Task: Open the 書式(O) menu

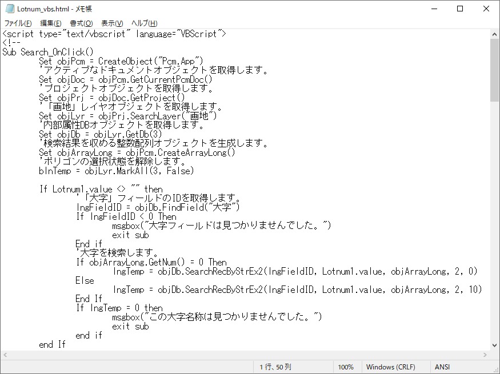Action: [x=81, y=23]
